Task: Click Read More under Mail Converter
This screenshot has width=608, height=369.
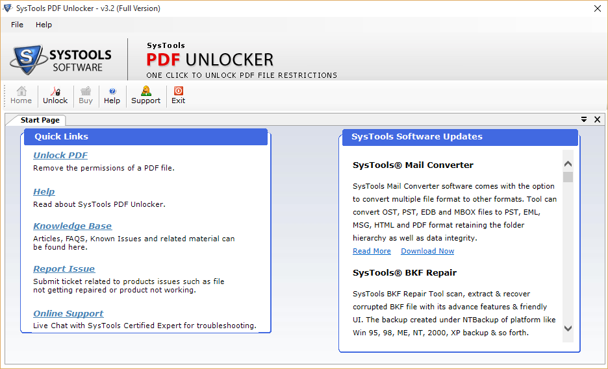Action: [372, 251]
